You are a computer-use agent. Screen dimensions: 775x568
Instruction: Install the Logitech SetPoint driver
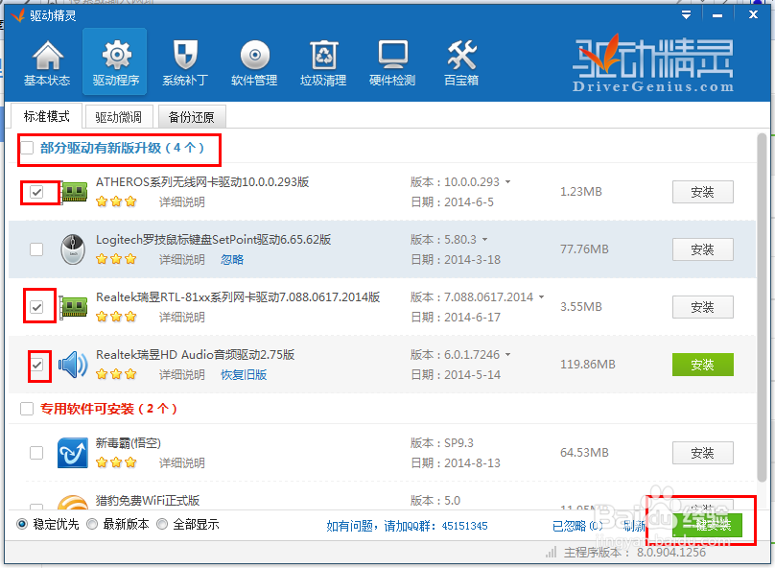[x=702, y=249]
